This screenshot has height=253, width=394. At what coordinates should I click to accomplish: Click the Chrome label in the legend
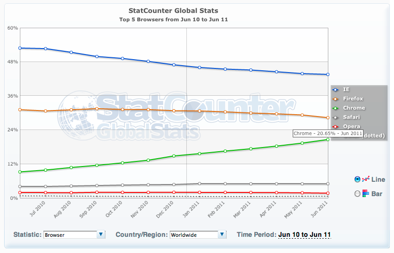coord(354,108)
